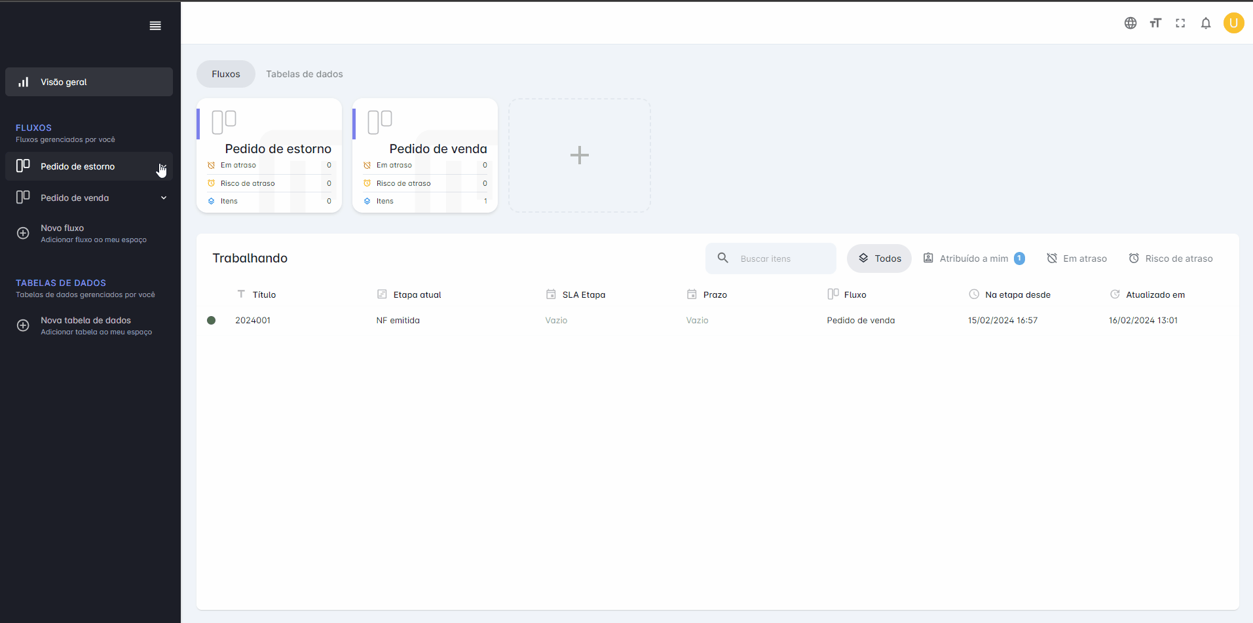
Task: Click the Pedido de venda flow cell in table
Action: click(861, 320)
